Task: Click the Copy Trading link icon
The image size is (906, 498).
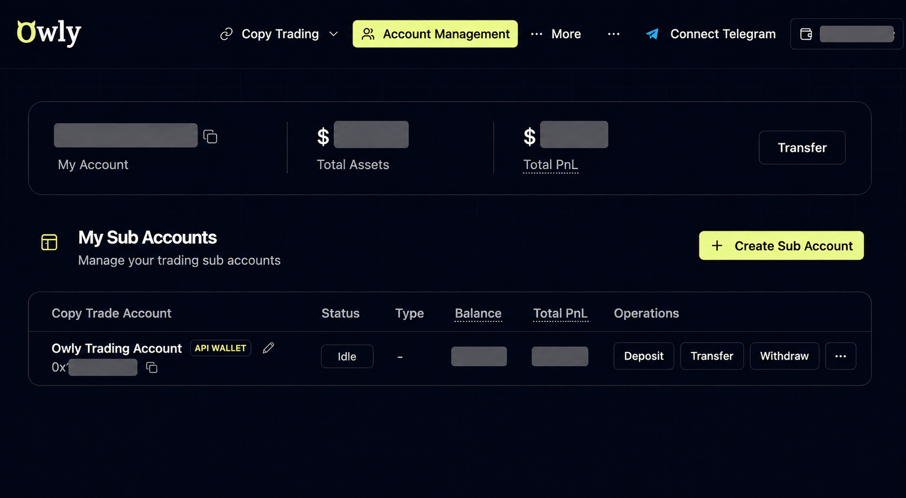Action: [x=227, y=34]
